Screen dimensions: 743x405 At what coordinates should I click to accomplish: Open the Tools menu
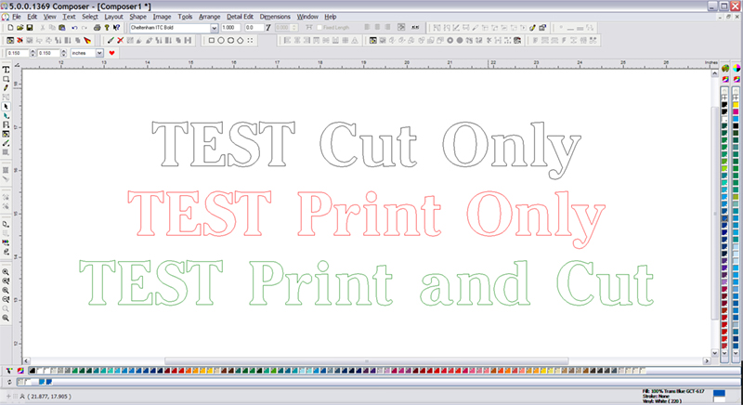185,17
